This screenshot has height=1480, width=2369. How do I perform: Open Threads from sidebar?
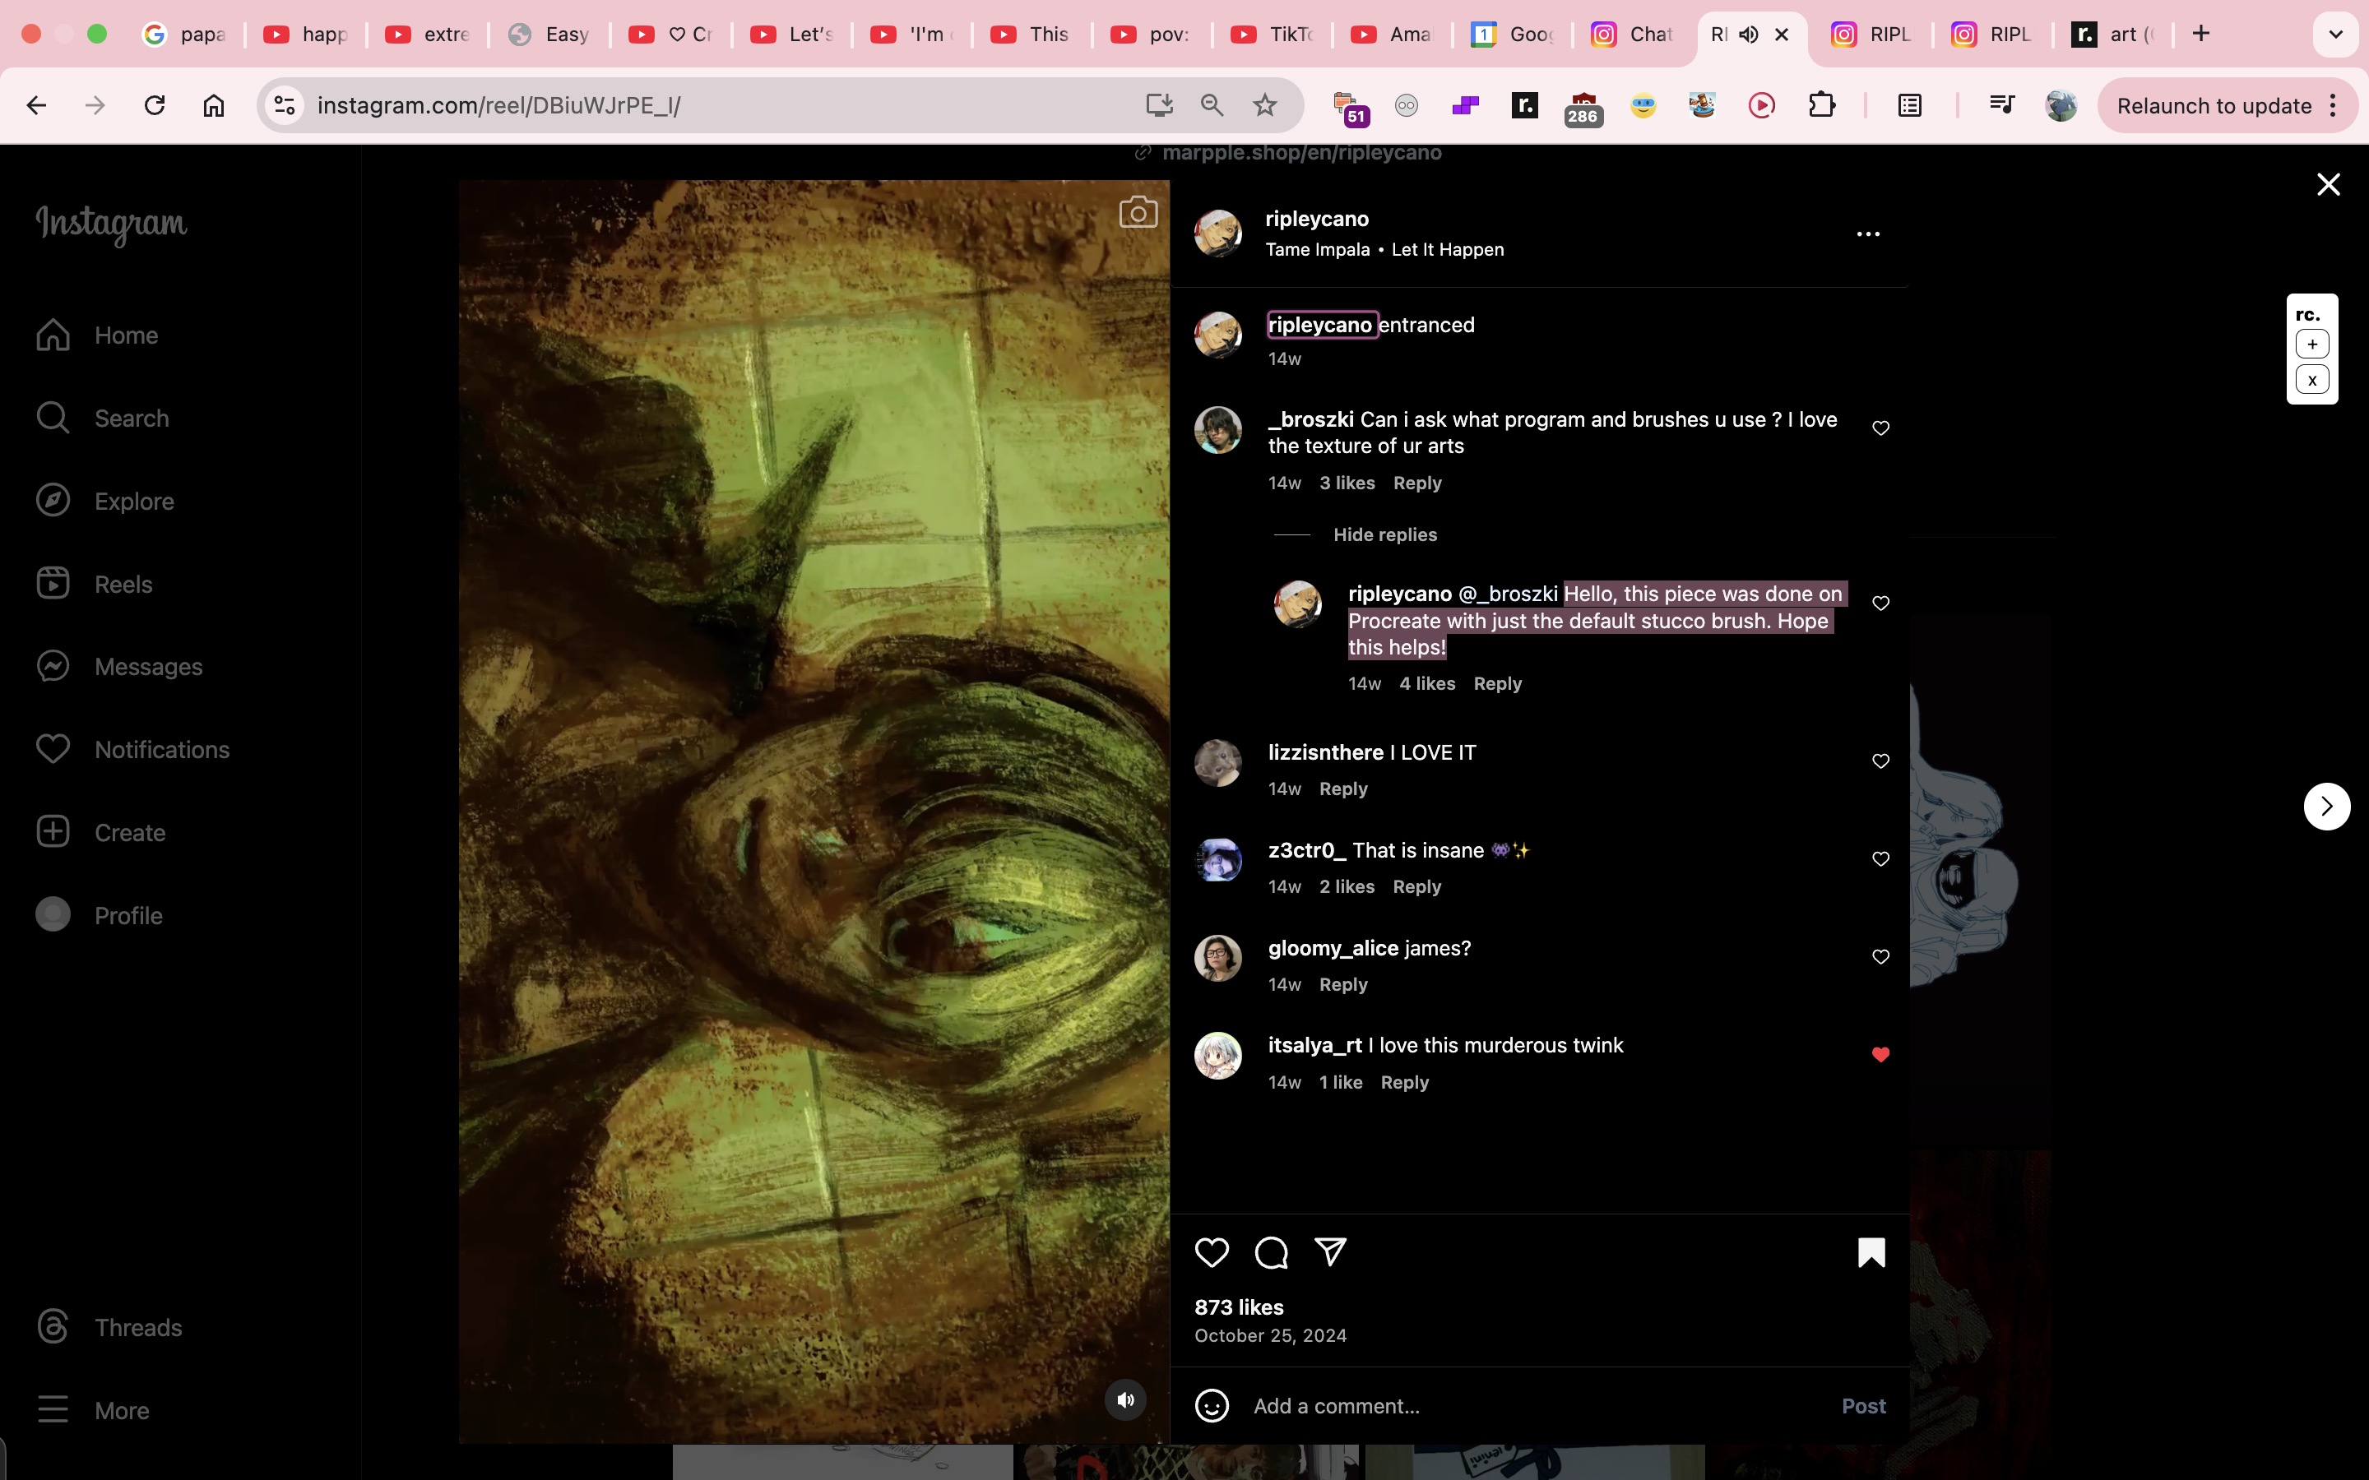[109, 1327]
